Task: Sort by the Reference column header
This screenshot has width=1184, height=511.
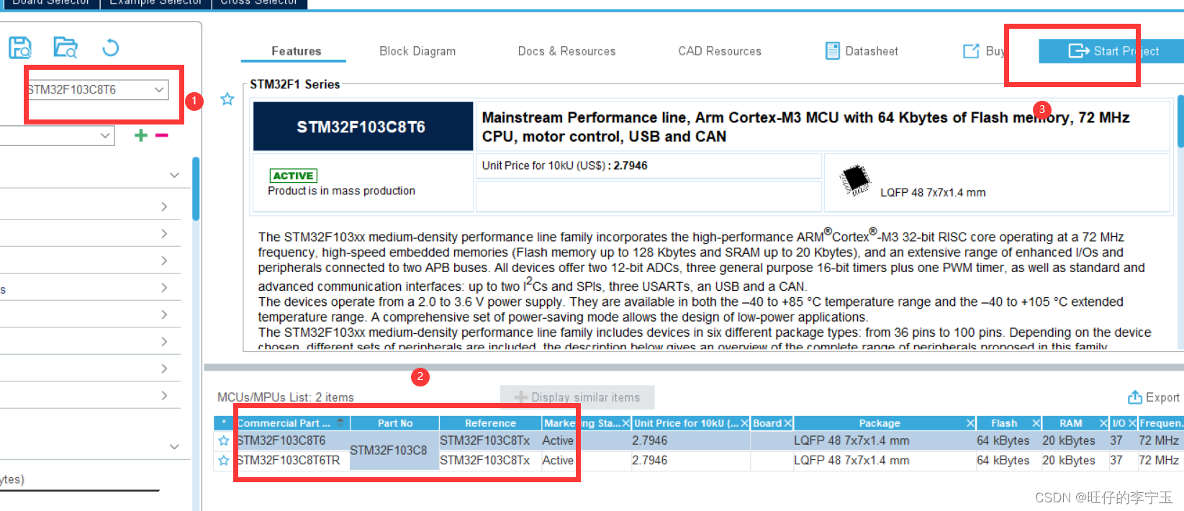Action: (490, 423)
